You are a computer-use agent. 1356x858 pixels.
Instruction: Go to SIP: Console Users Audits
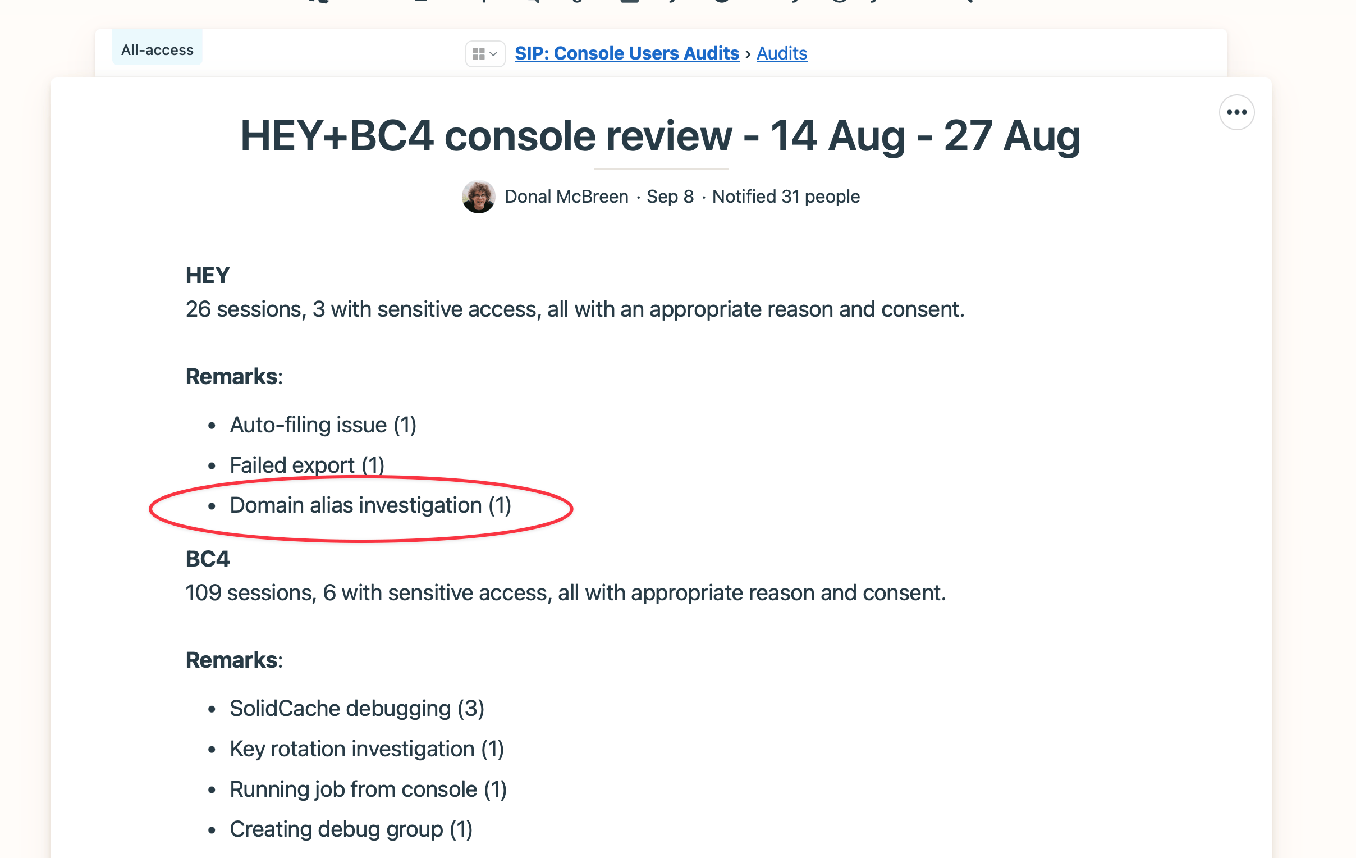click(x=626, y=53)
